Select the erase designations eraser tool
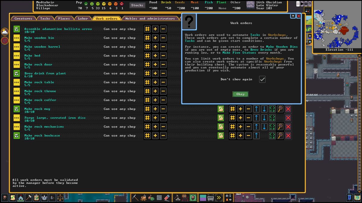The image size is (362, 203). click(167, 198)
